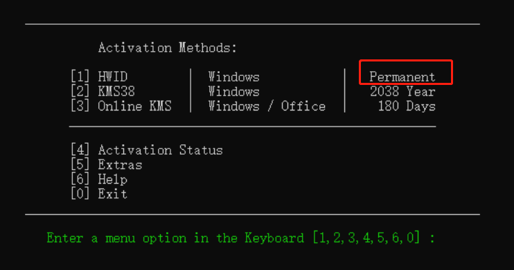Click the green menu option prompt line

point(241,238)
